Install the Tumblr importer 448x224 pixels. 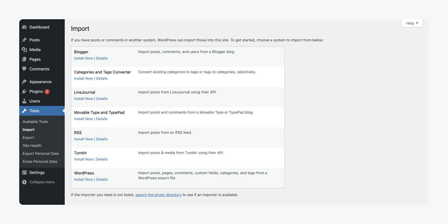point(83,159)
